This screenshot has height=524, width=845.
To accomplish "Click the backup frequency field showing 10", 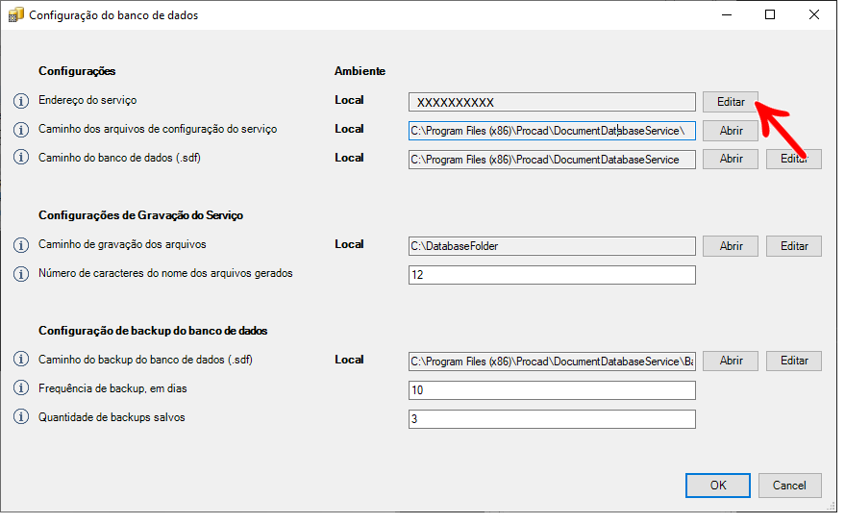I will point(552,390).
